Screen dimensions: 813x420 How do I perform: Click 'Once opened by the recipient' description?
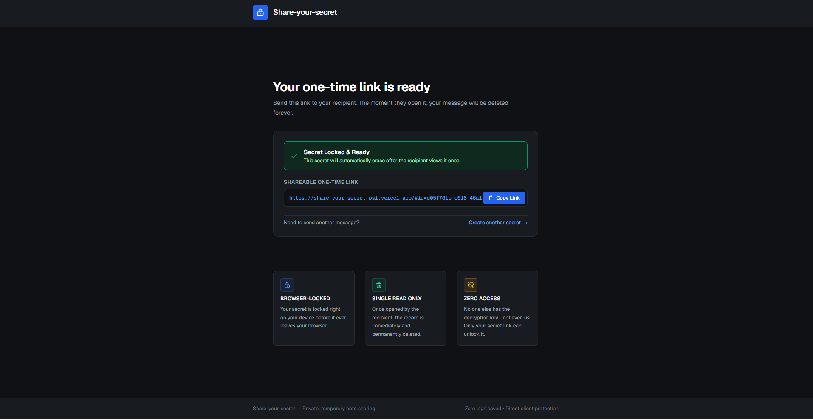coord(398,322)
